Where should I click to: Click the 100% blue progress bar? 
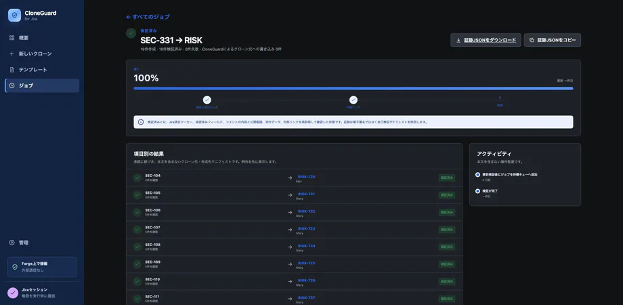[353, 88]
